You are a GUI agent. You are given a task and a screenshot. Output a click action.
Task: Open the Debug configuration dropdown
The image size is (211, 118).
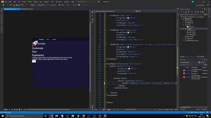pos(34,5)
